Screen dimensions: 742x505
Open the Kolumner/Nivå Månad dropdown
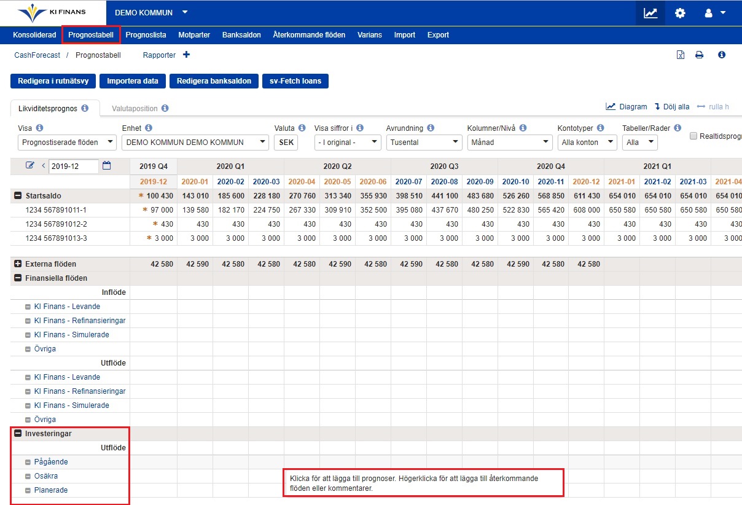click(x=509, y=143)
